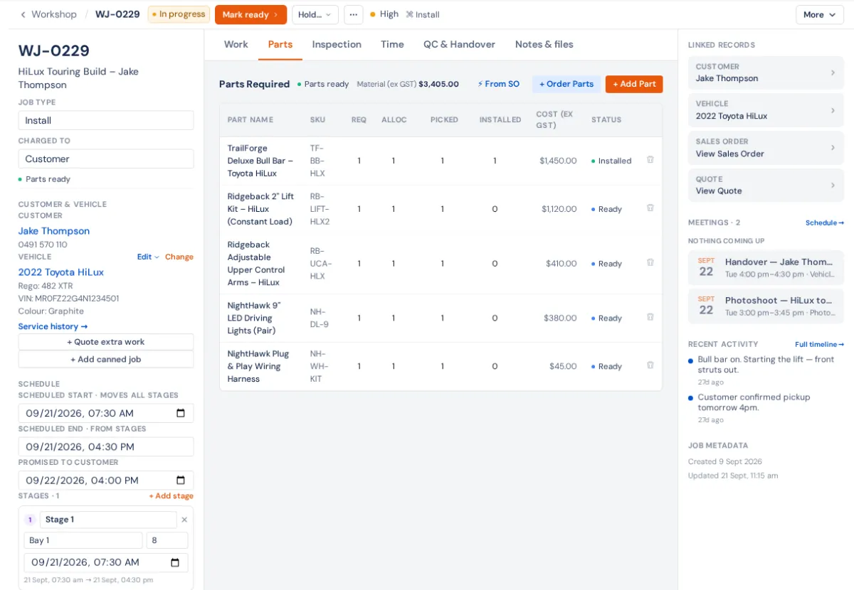Click the SKU RB-UCA-HLX cell
Screen dimensions: 854x590
coord(321,264)
